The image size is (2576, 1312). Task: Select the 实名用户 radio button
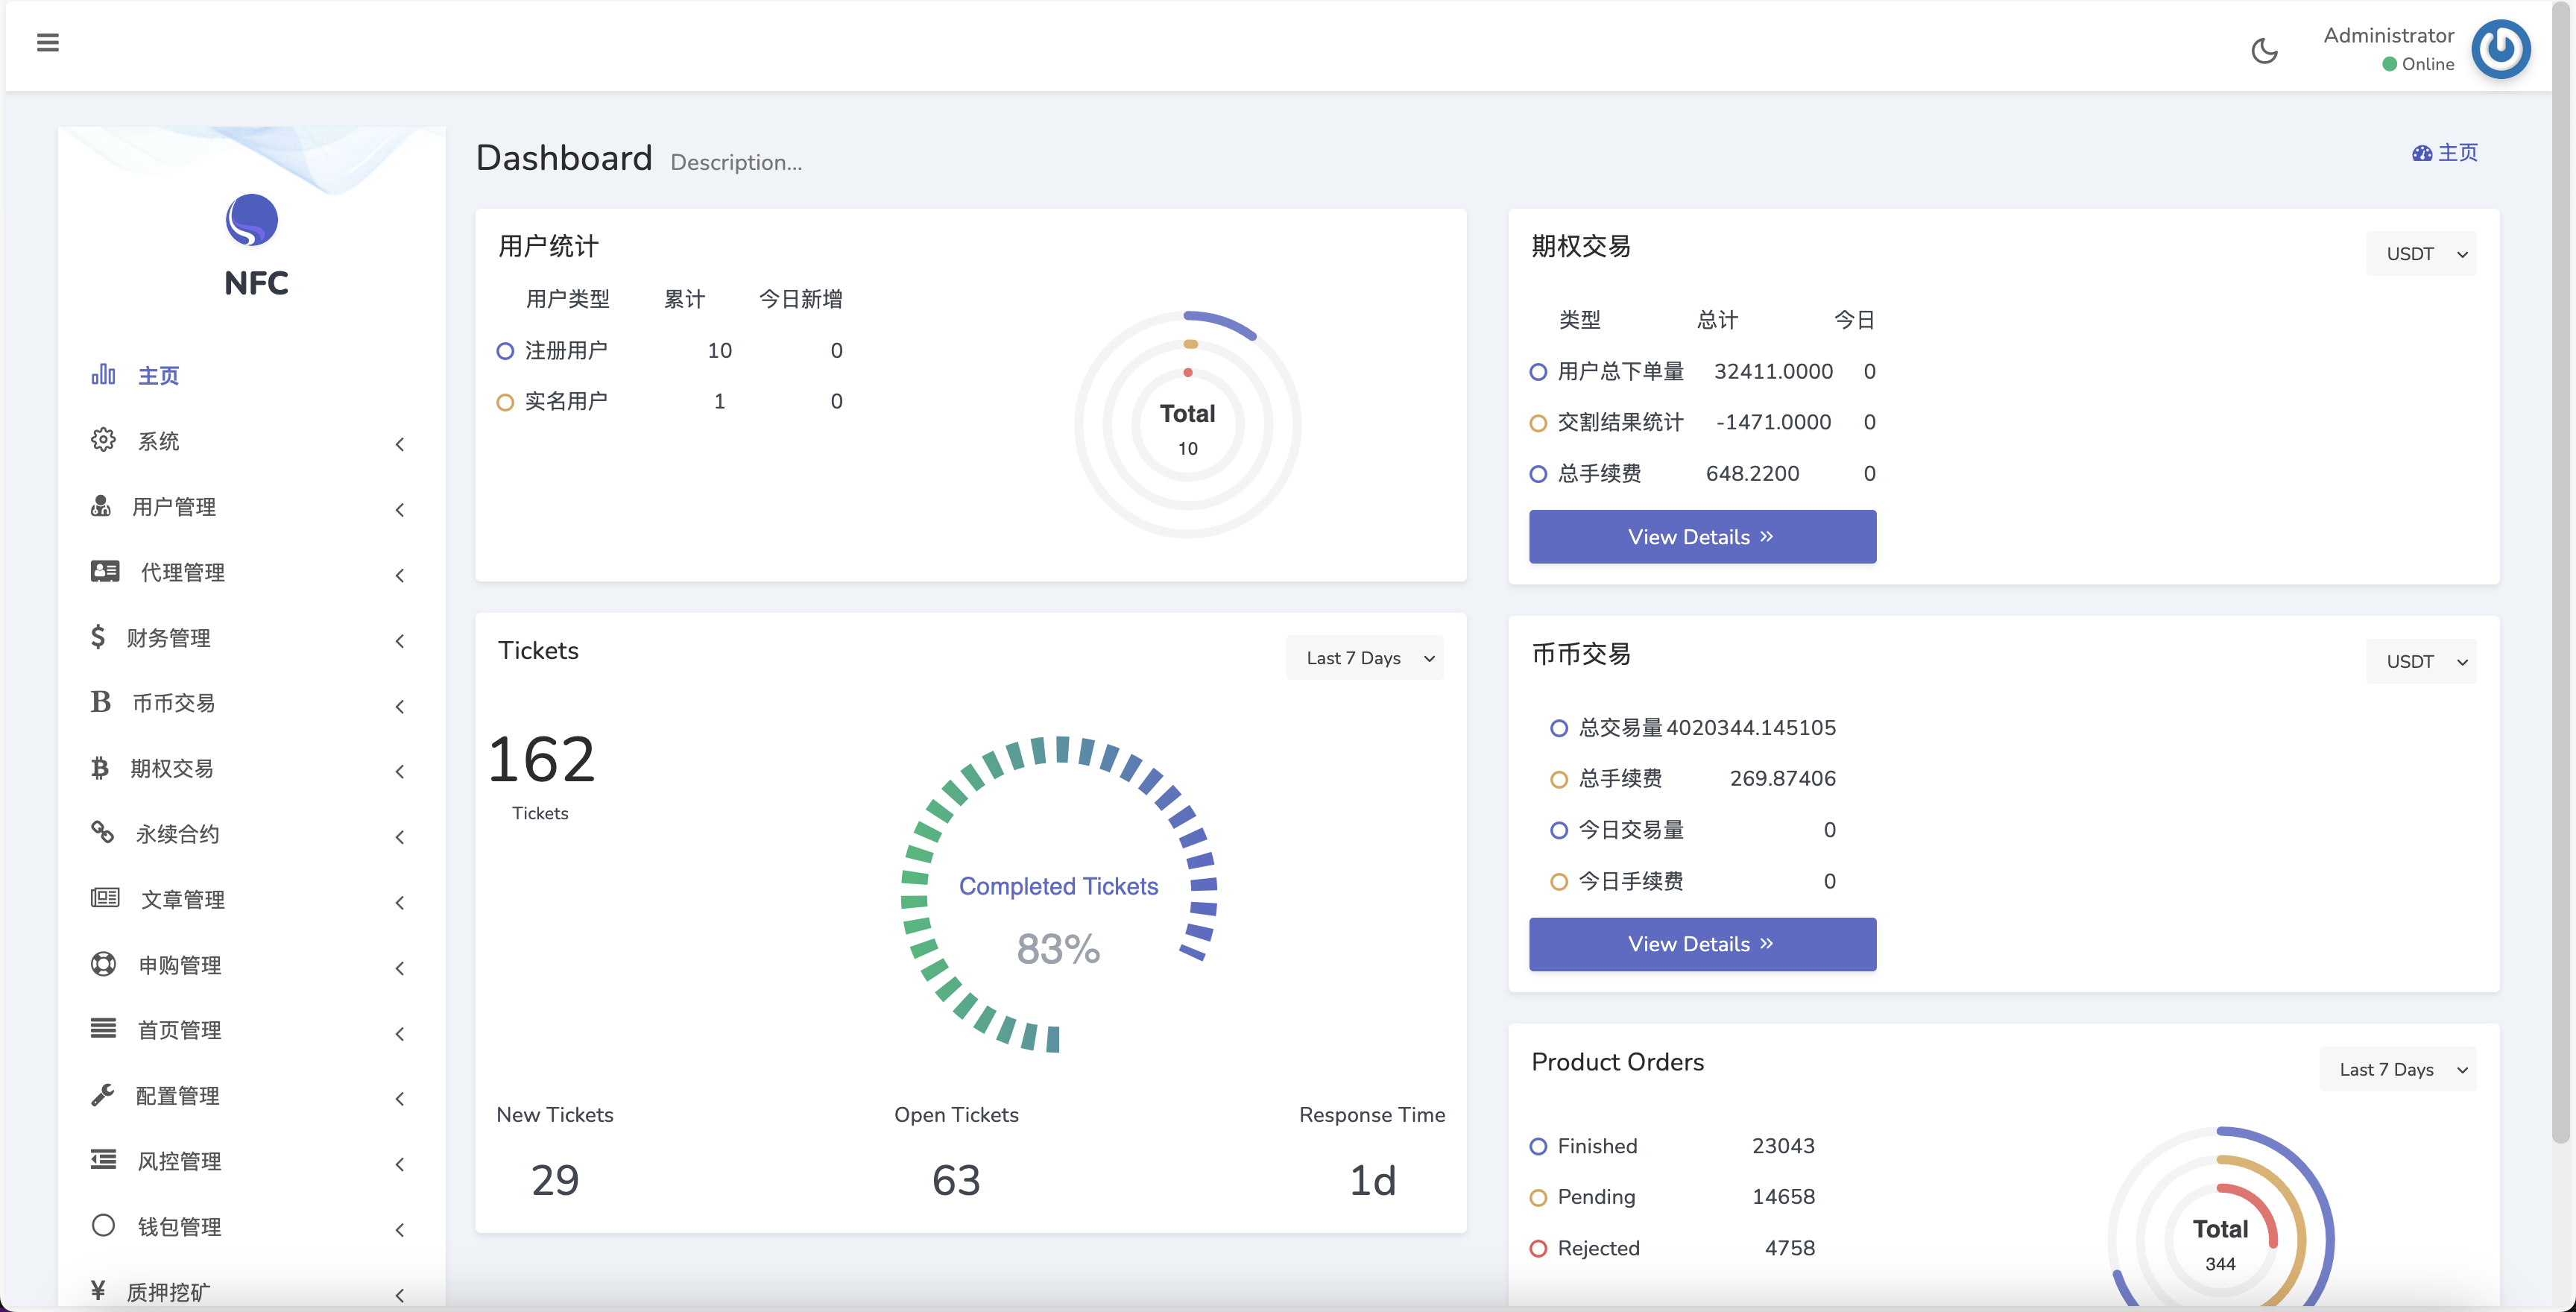coord(507,400)
